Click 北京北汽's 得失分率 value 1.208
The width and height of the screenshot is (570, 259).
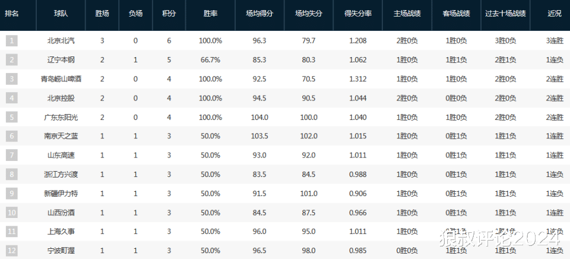358,41
